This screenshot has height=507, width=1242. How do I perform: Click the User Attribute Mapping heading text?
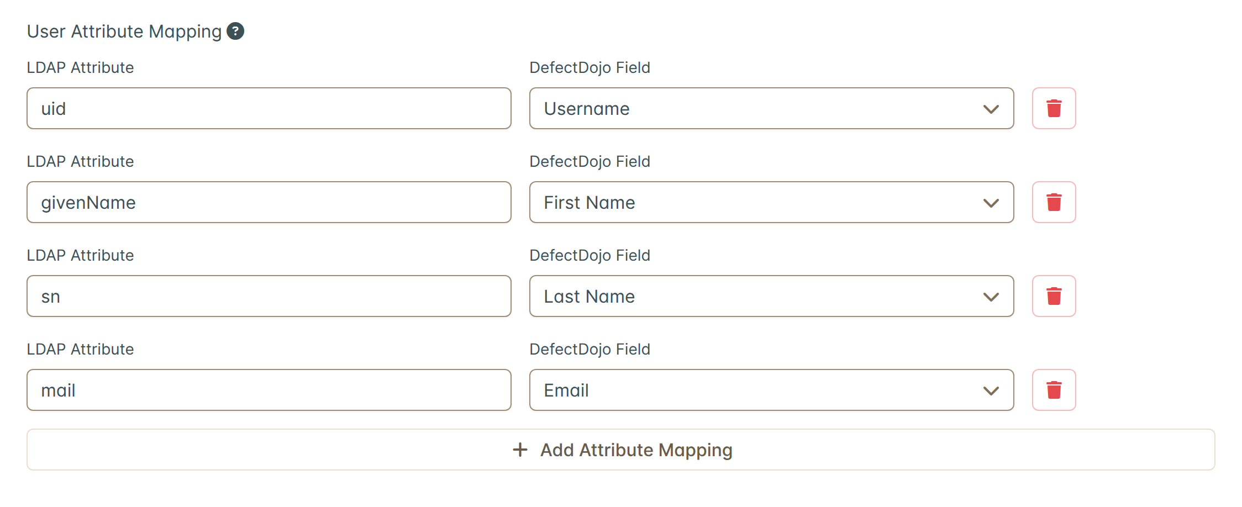[124, 31]
